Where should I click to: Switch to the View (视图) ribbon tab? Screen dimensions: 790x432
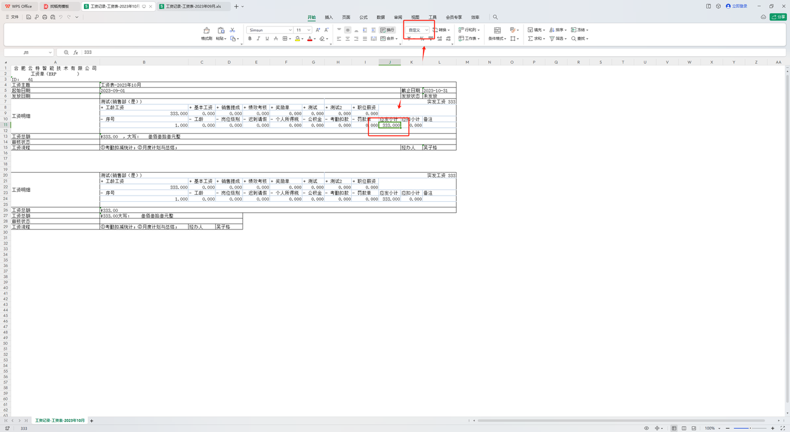click(415, 17)
